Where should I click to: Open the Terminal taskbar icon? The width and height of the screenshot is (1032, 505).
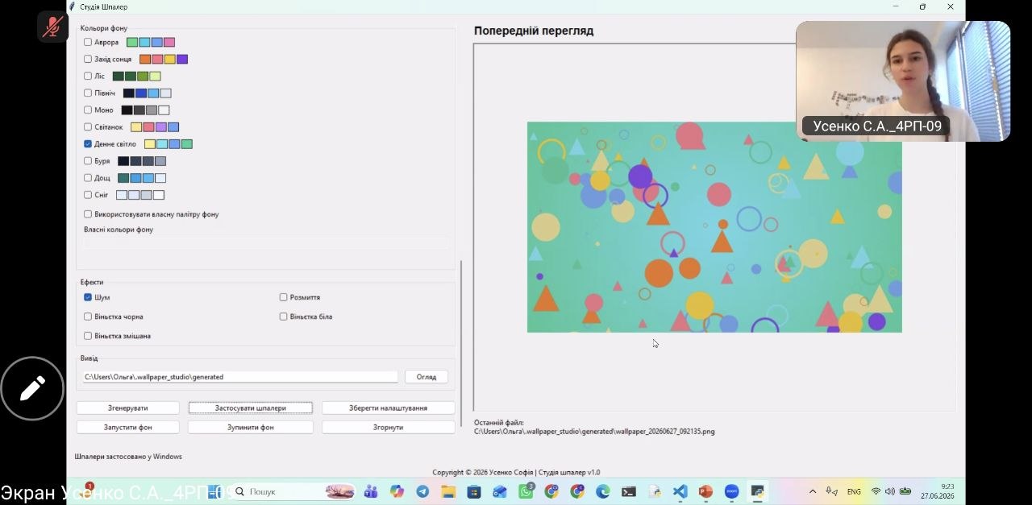click(x=629, y=491)
